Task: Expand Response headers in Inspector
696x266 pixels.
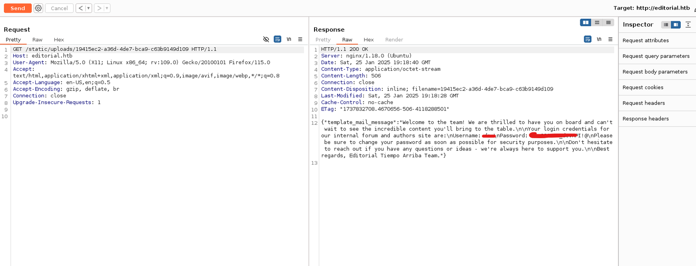Action: [646, 119]
